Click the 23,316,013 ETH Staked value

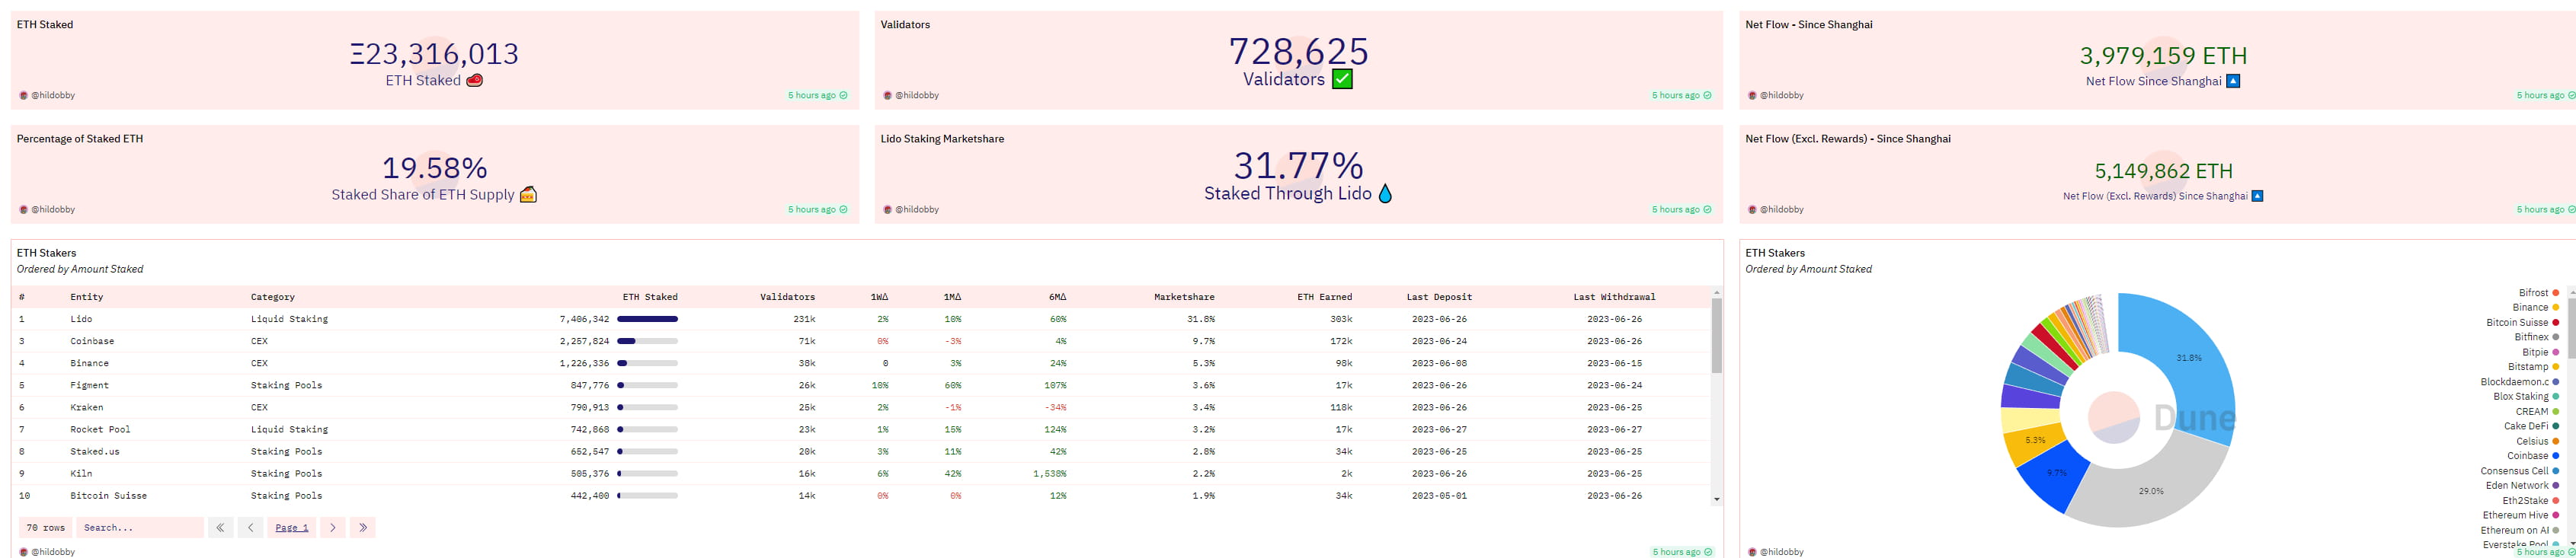coord(435,53)
